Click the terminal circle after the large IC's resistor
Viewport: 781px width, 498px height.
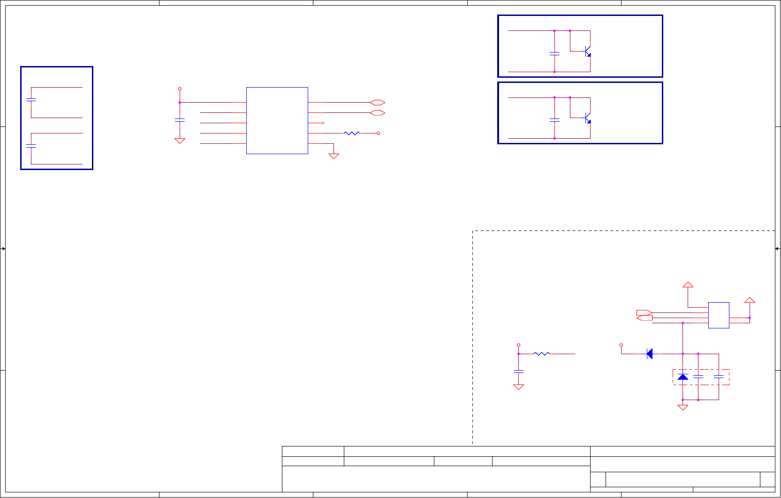click(379, 134)
